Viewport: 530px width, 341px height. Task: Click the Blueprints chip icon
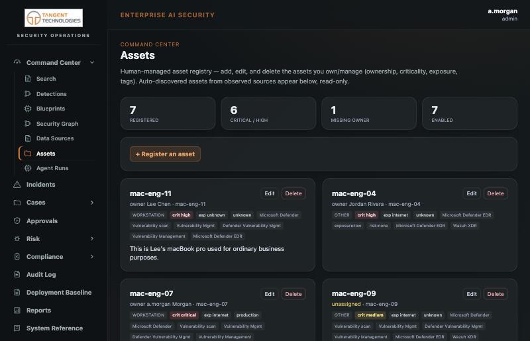28,109
